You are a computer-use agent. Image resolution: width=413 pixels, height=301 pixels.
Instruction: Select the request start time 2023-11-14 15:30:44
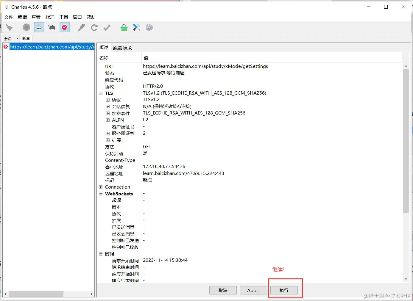point(165,260)
